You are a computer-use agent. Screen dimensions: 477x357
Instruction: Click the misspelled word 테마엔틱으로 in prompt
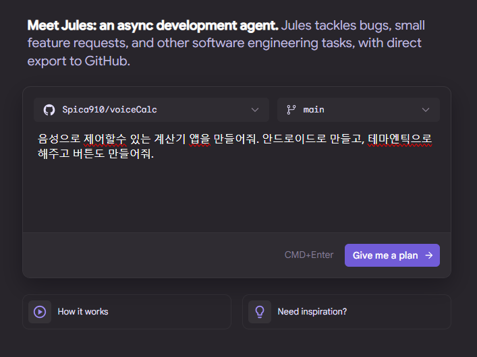[x=399, y=139]
